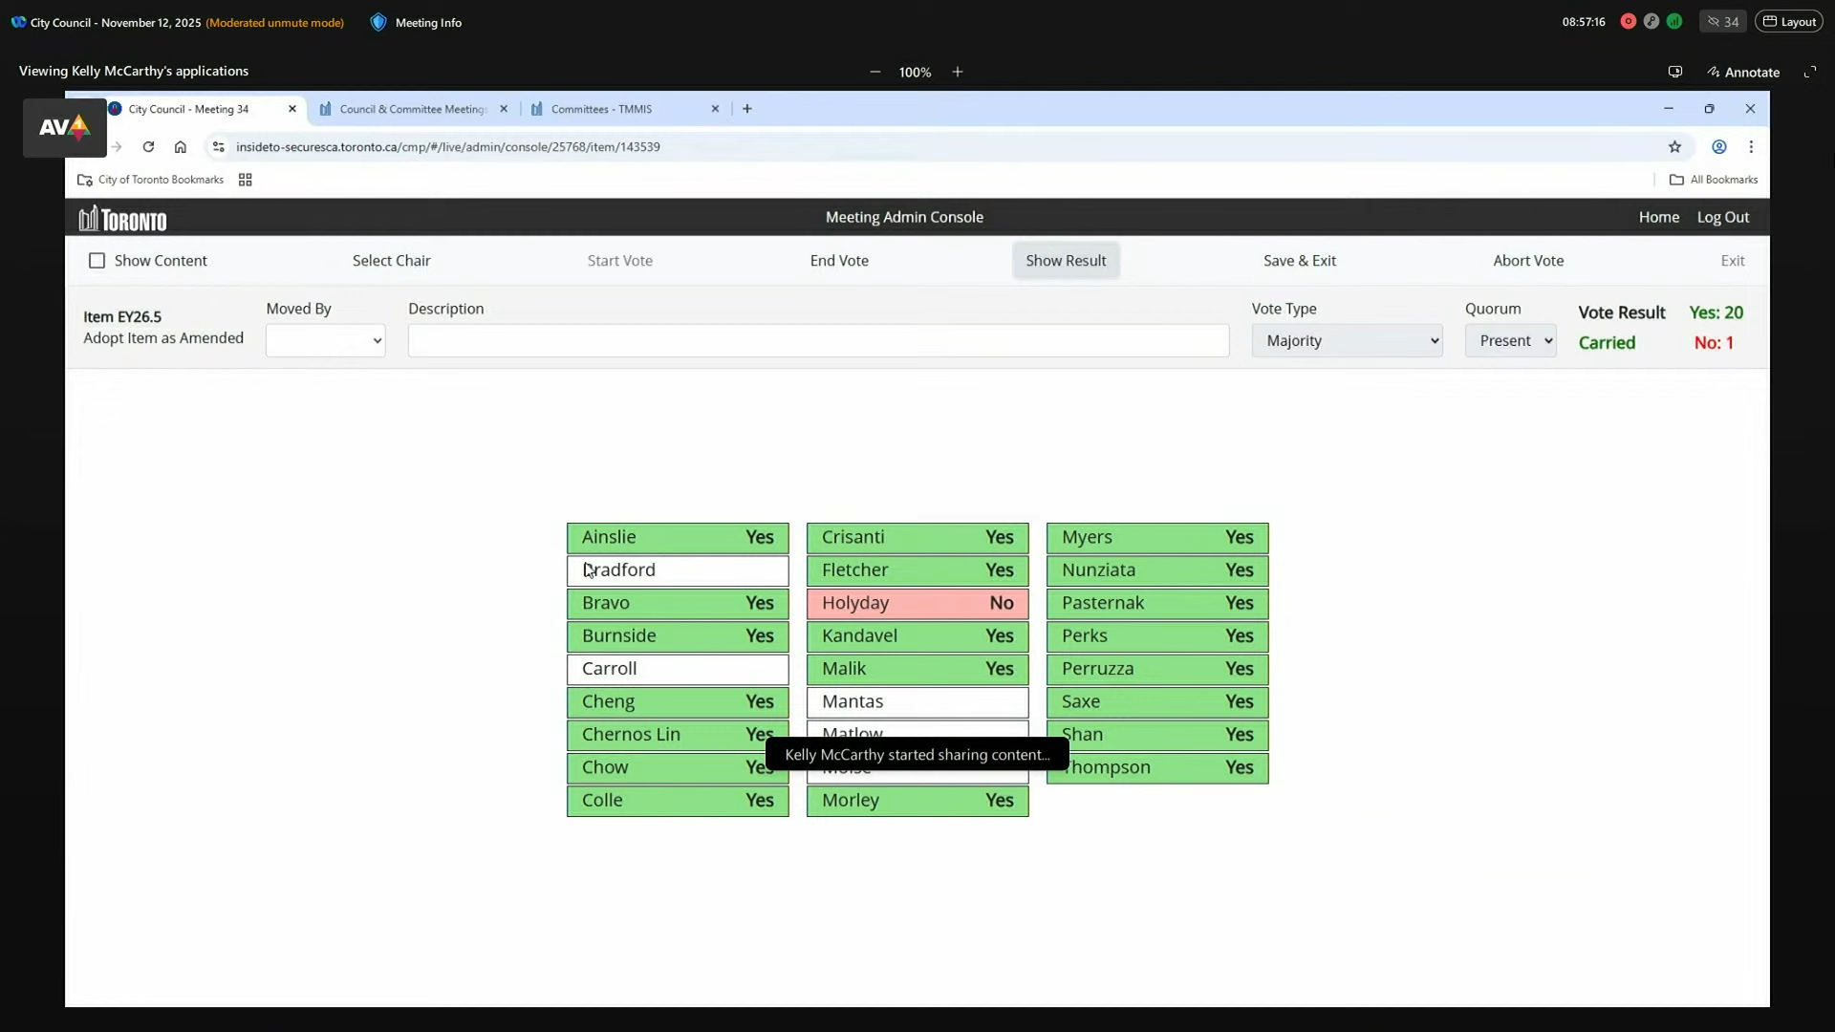Click the red recording indicator in the top bar
The width and height of the screenshot is (1835, 1032).
click(1630, 21)
